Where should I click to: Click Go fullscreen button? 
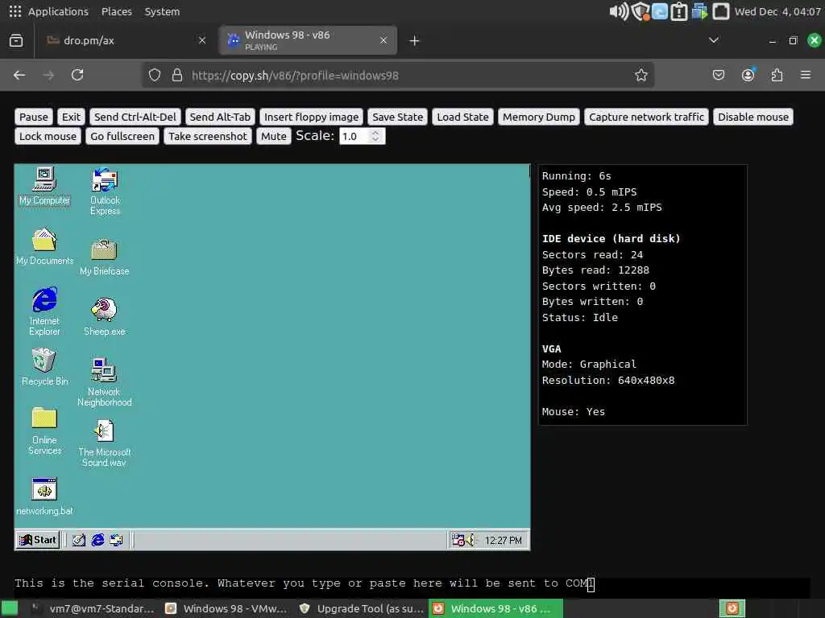tap(122, 136)
